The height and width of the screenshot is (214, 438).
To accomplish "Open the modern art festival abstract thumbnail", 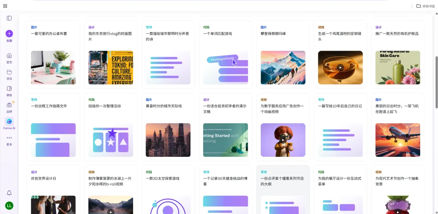I will tap(398, 205).
